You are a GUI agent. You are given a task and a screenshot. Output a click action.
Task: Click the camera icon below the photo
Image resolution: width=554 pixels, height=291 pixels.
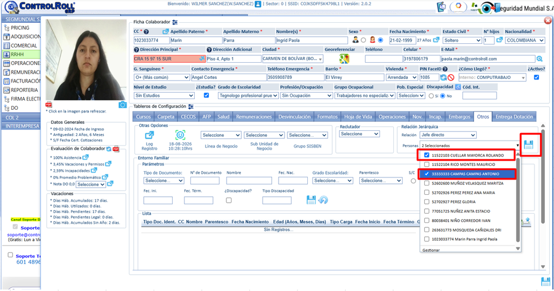click(122, 105)
